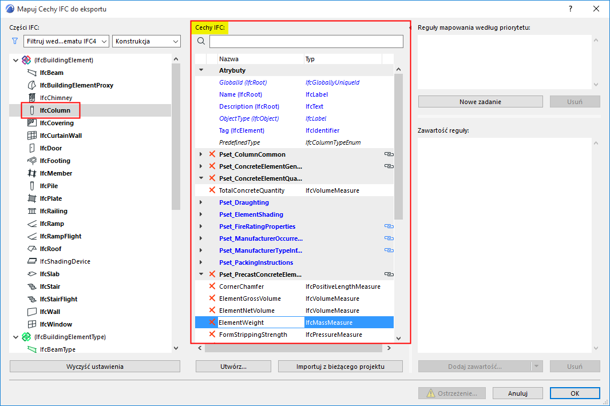Click red X of Pset_ColumnCommon
The image size is (610, 406).
(x=212, y=154)
